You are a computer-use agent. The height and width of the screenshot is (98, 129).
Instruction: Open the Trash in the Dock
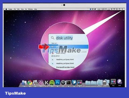click(x=105, y=82)
